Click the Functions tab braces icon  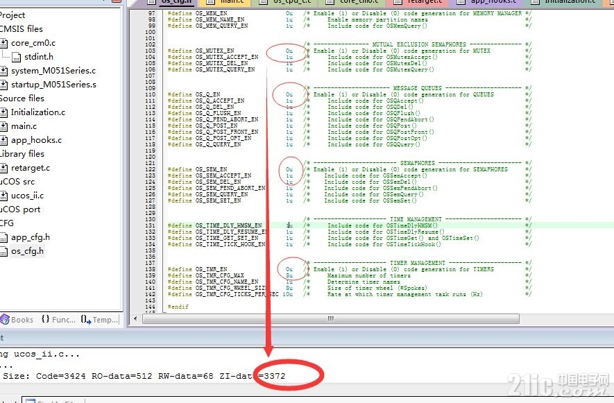coord(45,319)
